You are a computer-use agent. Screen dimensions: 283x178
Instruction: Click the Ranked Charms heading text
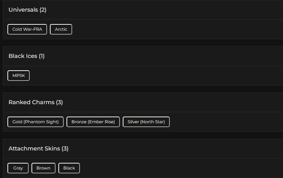click(x=31, y=102)
